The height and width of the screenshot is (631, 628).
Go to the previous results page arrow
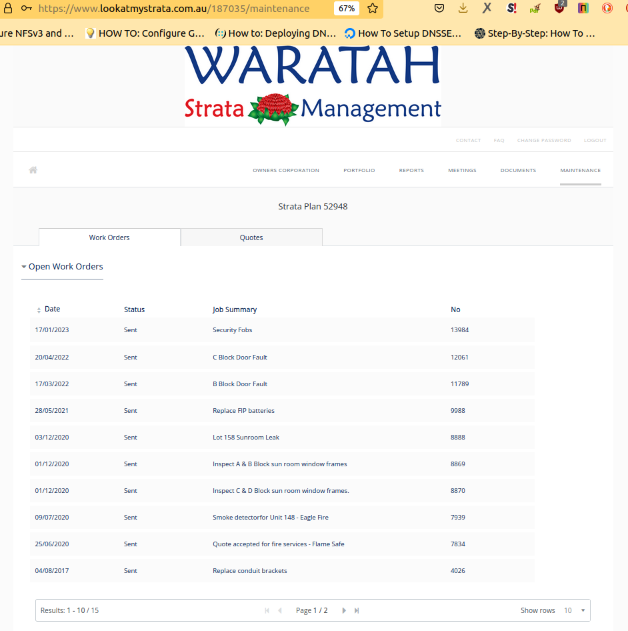[279, 610]
